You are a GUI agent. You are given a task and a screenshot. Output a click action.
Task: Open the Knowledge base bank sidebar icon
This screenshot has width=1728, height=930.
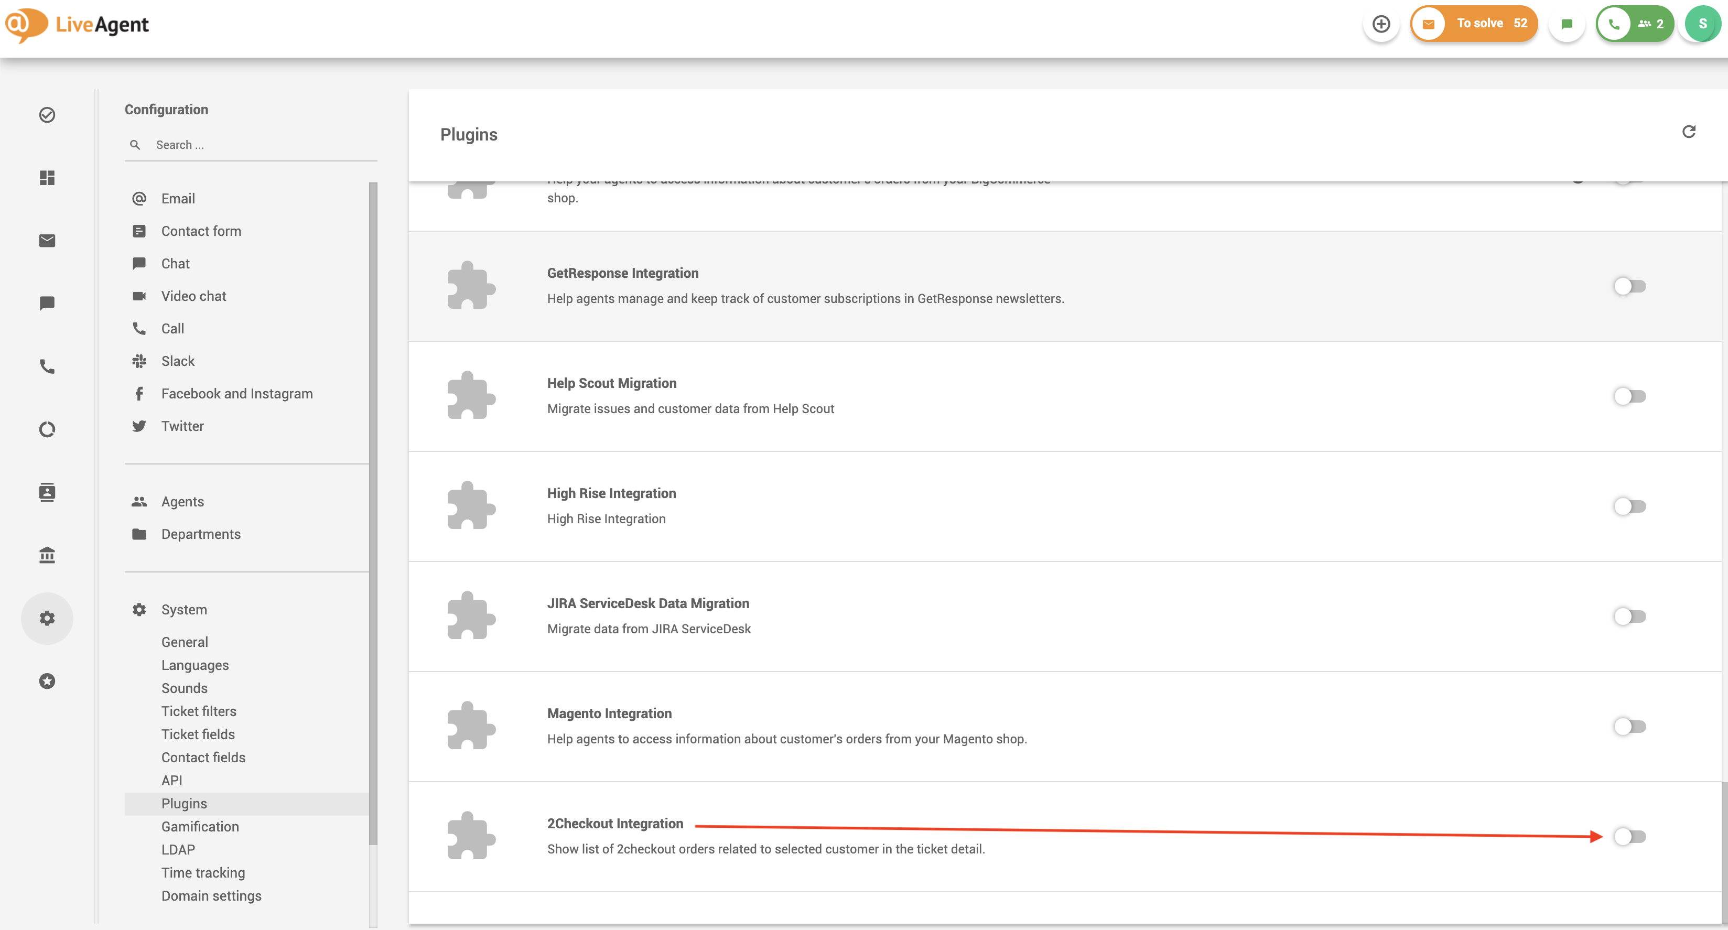pyautogui.click(x=47, y=555)
